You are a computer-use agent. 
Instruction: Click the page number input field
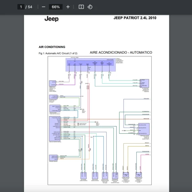21,7
